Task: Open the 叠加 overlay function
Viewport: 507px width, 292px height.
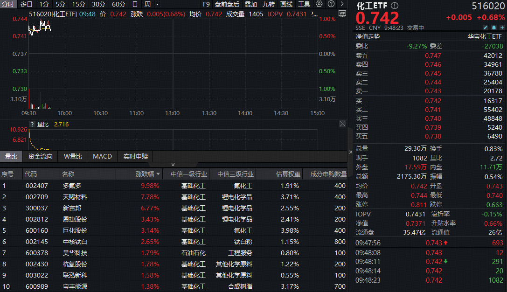Action: (x=250, y=4)
